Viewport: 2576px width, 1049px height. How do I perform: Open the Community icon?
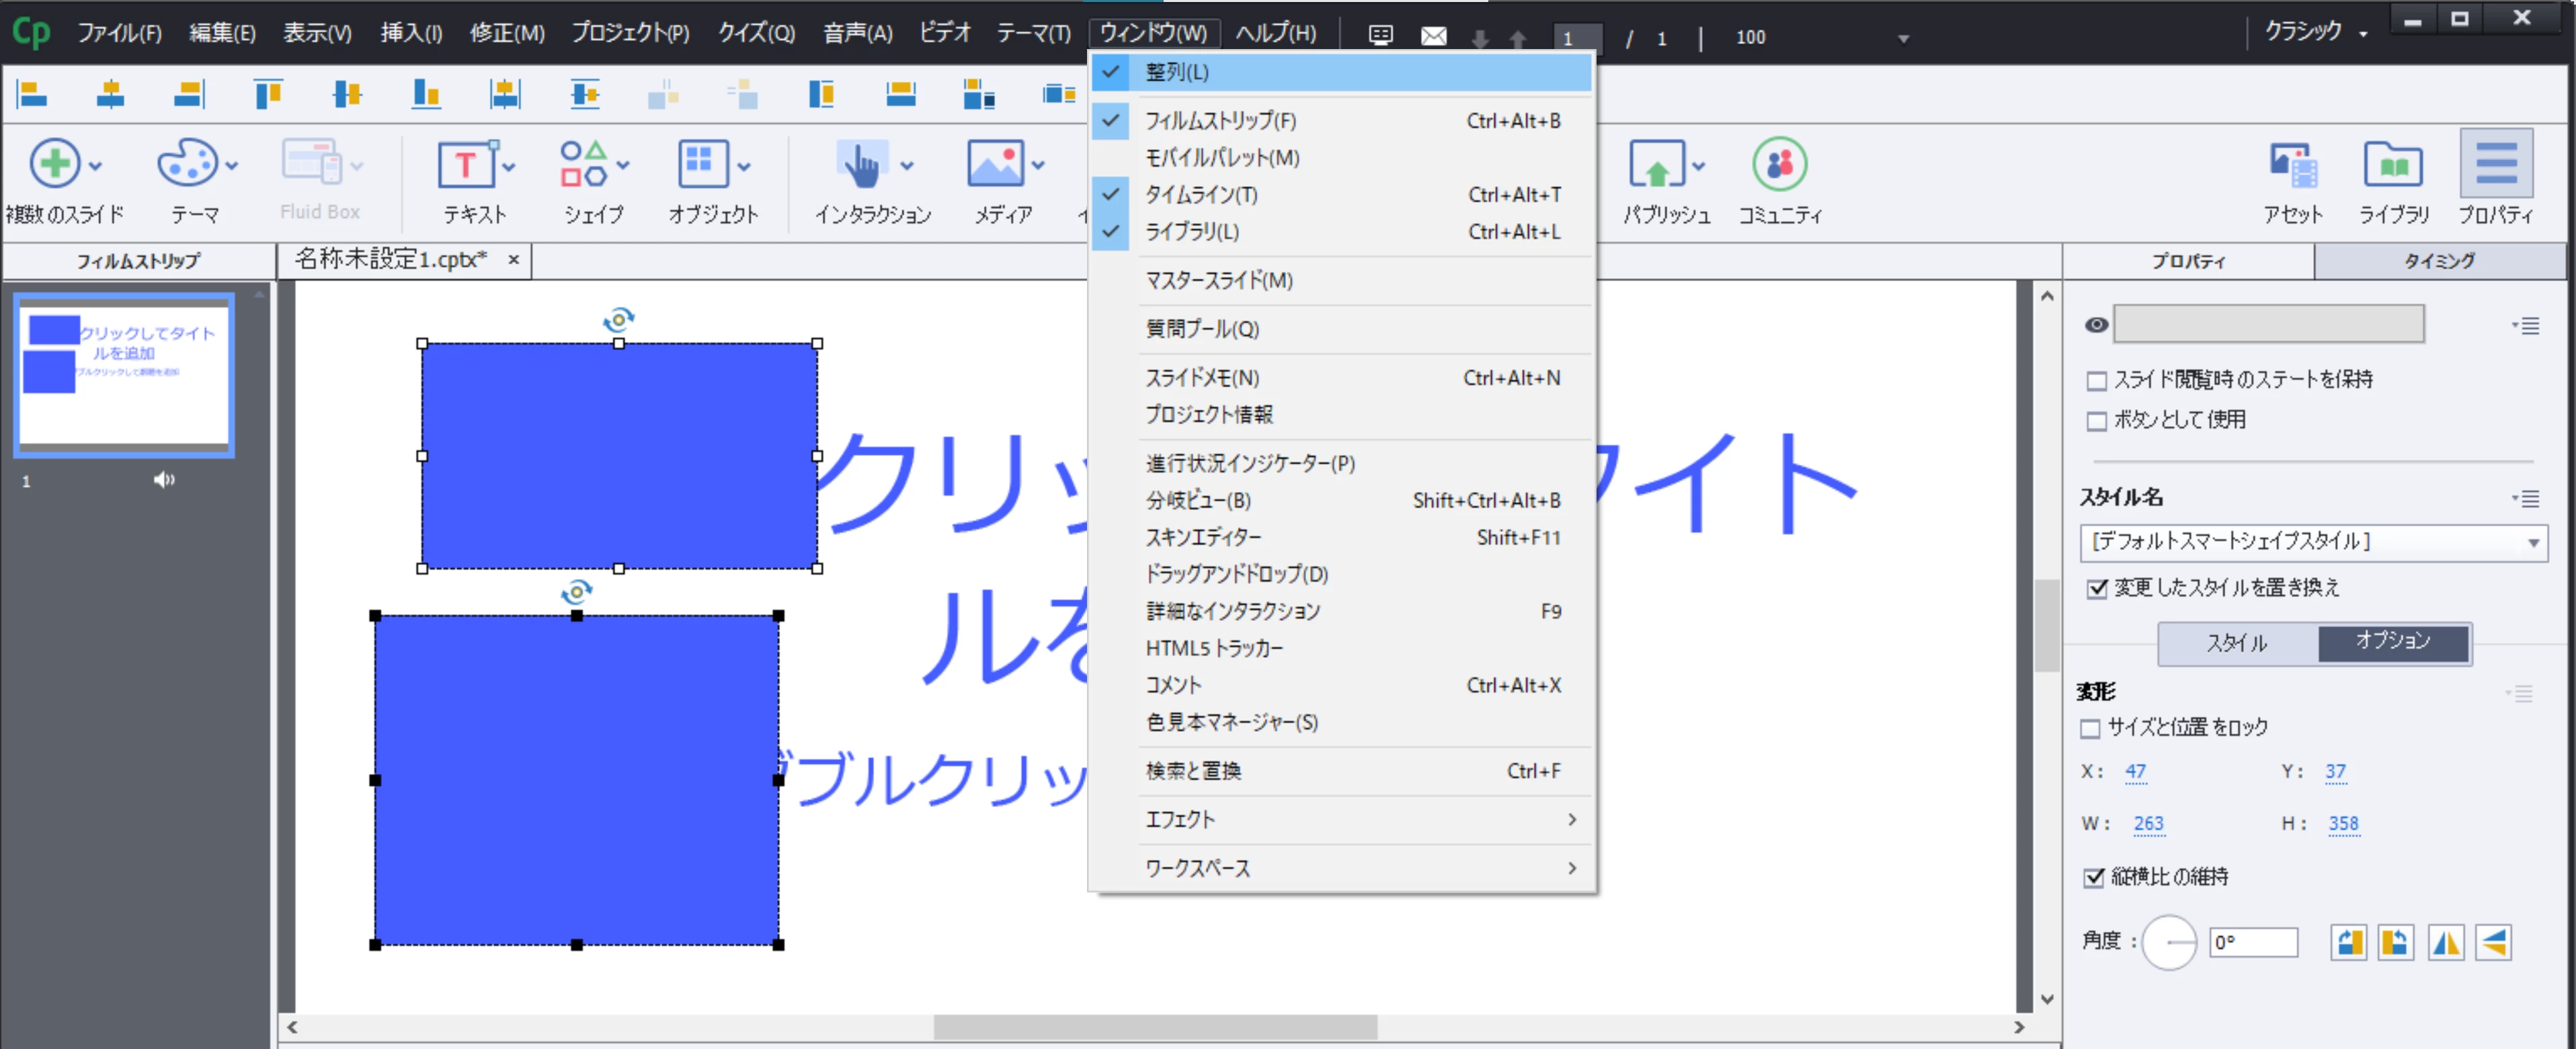point(1779,165)
